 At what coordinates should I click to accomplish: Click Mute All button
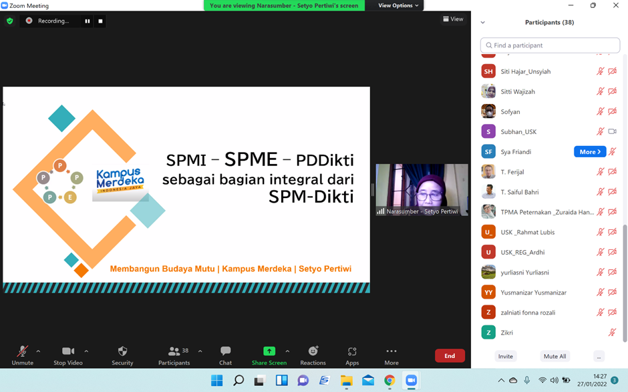click(555, 356)
